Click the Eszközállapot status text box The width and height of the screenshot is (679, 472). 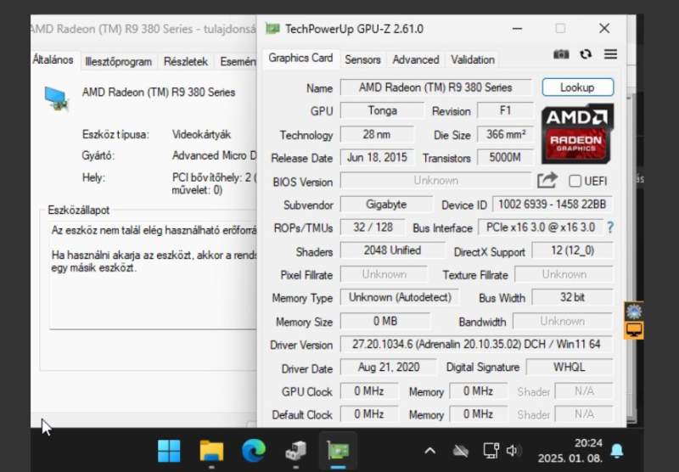(x=154, y=275)
